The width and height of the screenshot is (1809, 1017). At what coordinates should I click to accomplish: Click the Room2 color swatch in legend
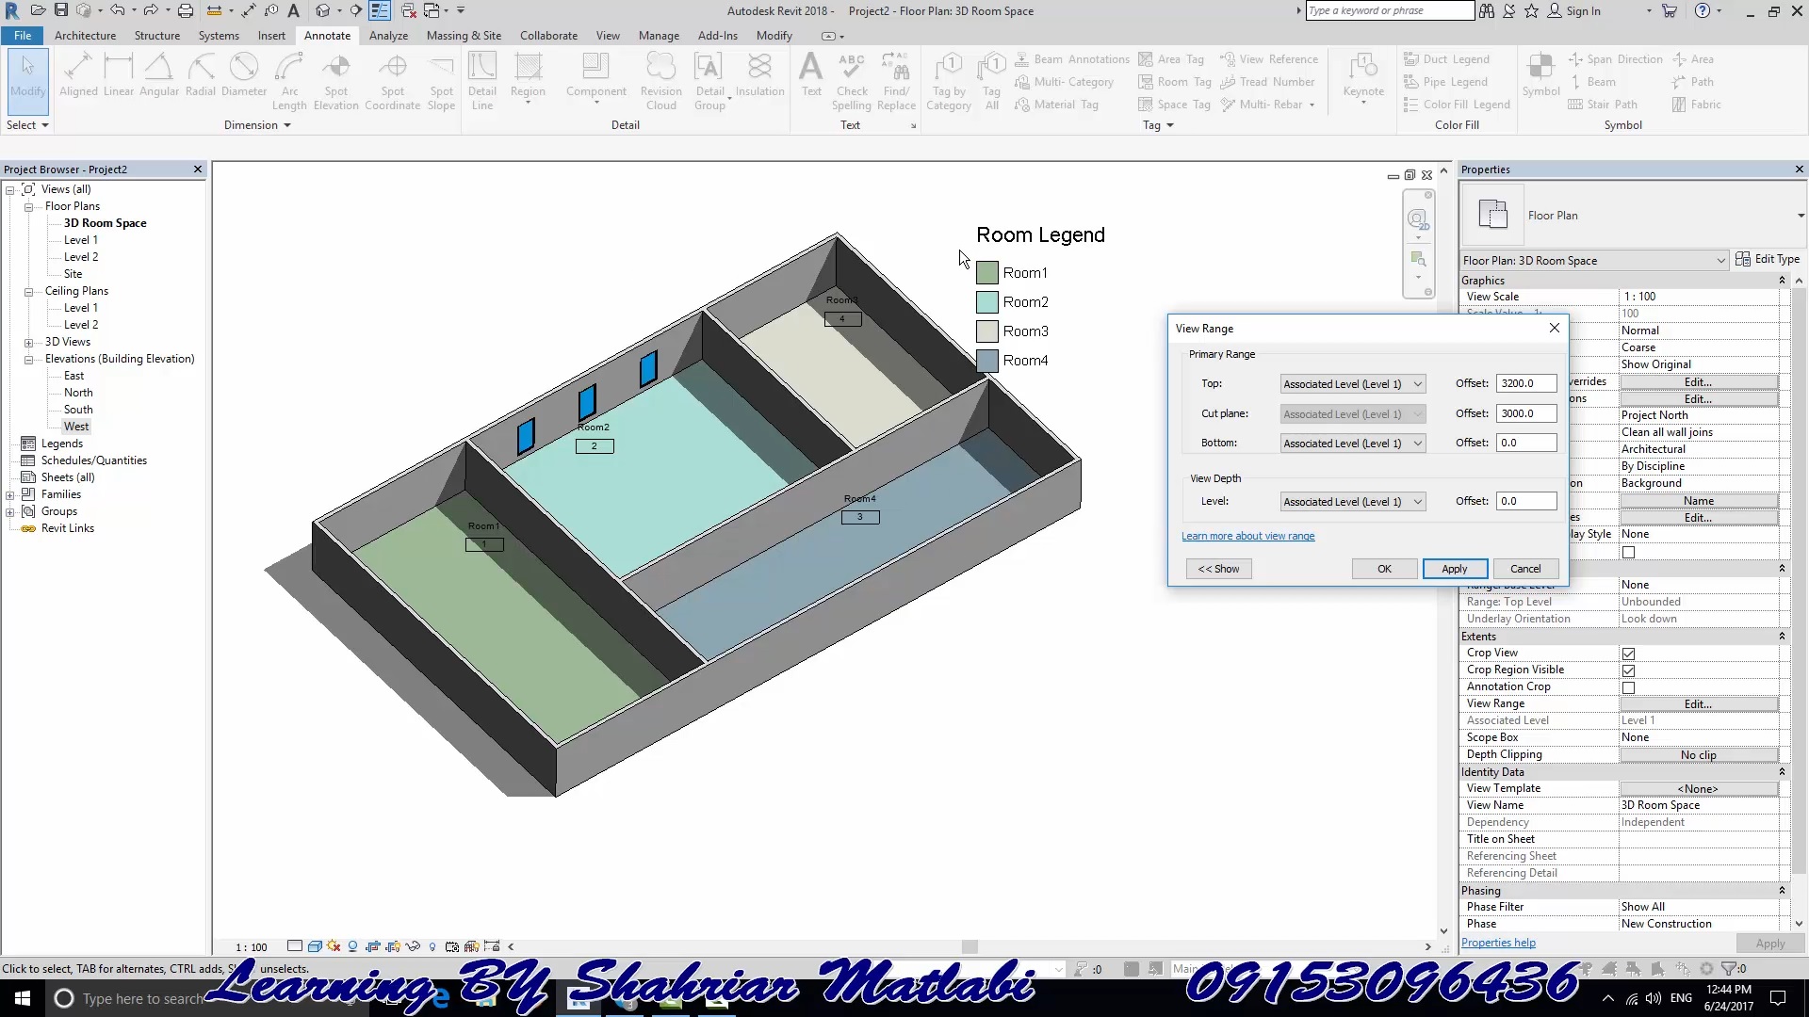986,301
